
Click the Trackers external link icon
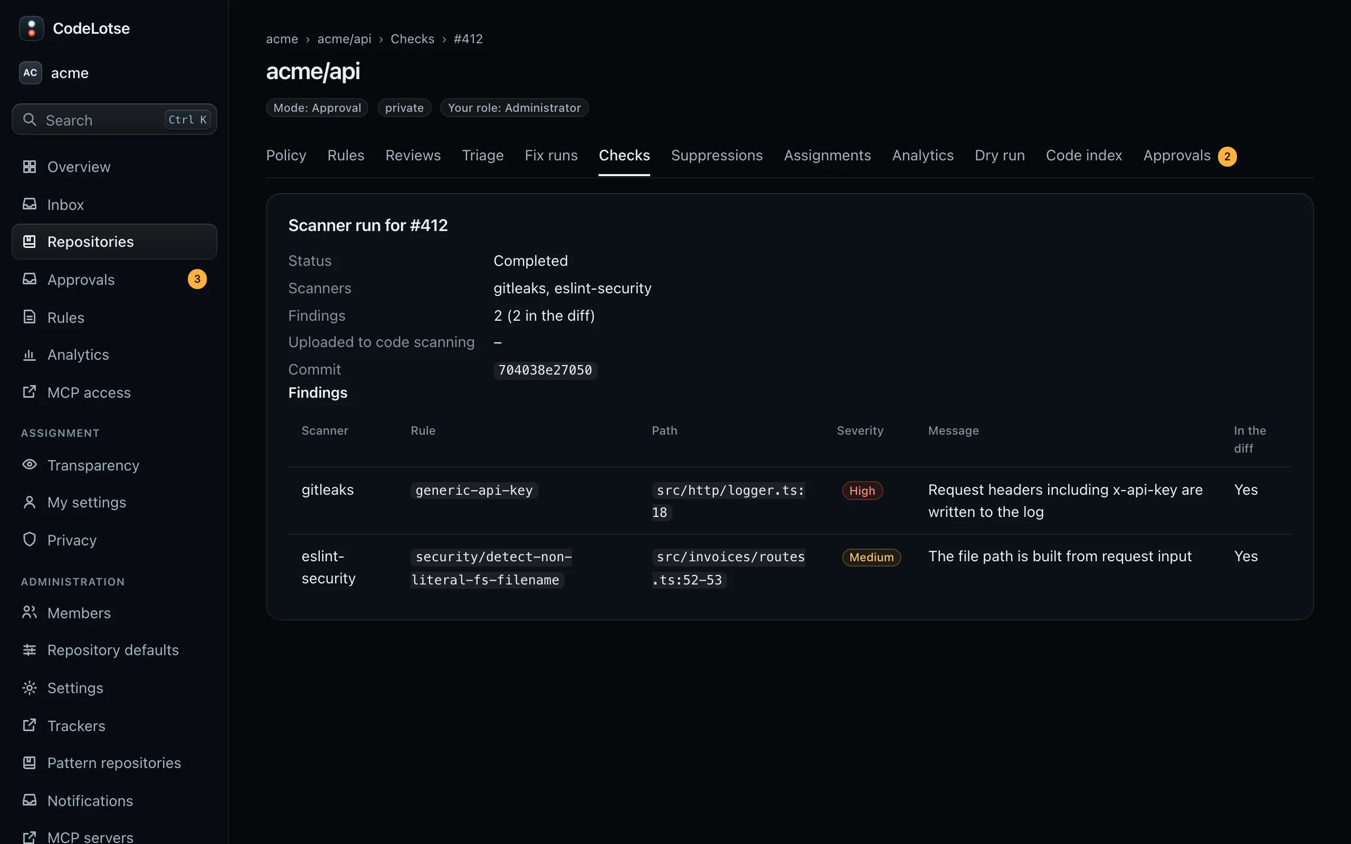pyautogui.click(x=30, y=725)
